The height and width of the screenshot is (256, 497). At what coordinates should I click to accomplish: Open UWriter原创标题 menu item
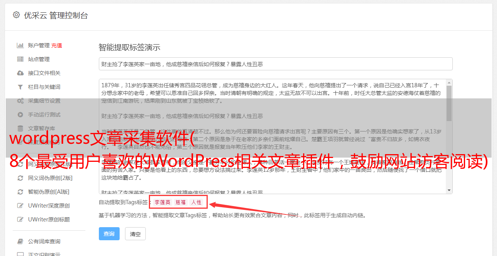[49, 219]
